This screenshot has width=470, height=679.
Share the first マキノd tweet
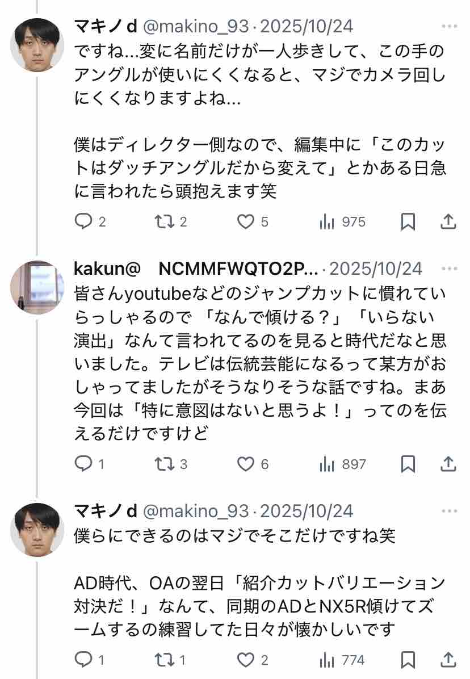pyautogui.click(x=448, y=222)
